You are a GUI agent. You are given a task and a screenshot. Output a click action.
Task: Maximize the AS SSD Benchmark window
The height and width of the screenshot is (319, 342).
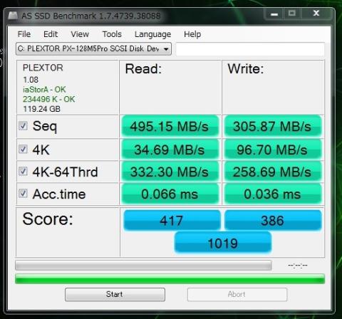[x=292, y=14]
